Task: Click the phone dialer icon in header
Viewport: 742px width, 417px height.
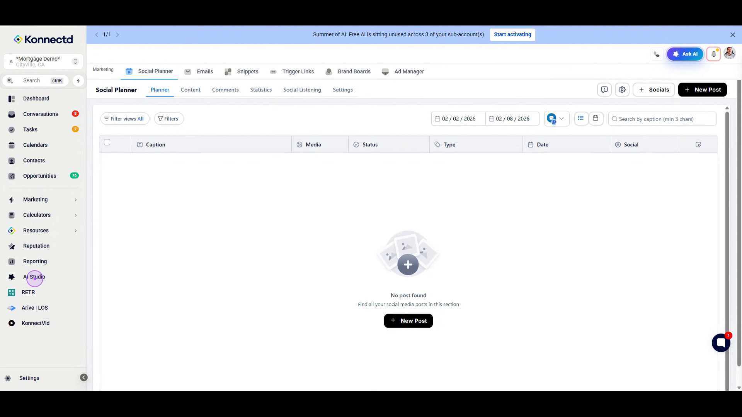Action: (657, 54)
